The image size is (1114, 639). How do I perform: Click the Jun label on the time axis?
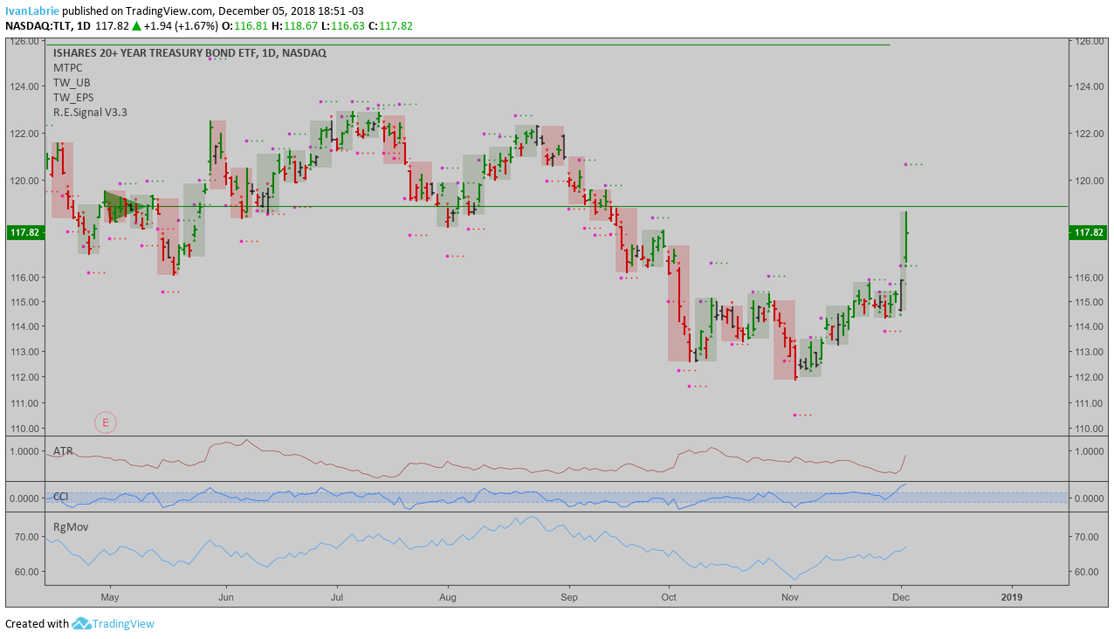click(x=226, y=597)
